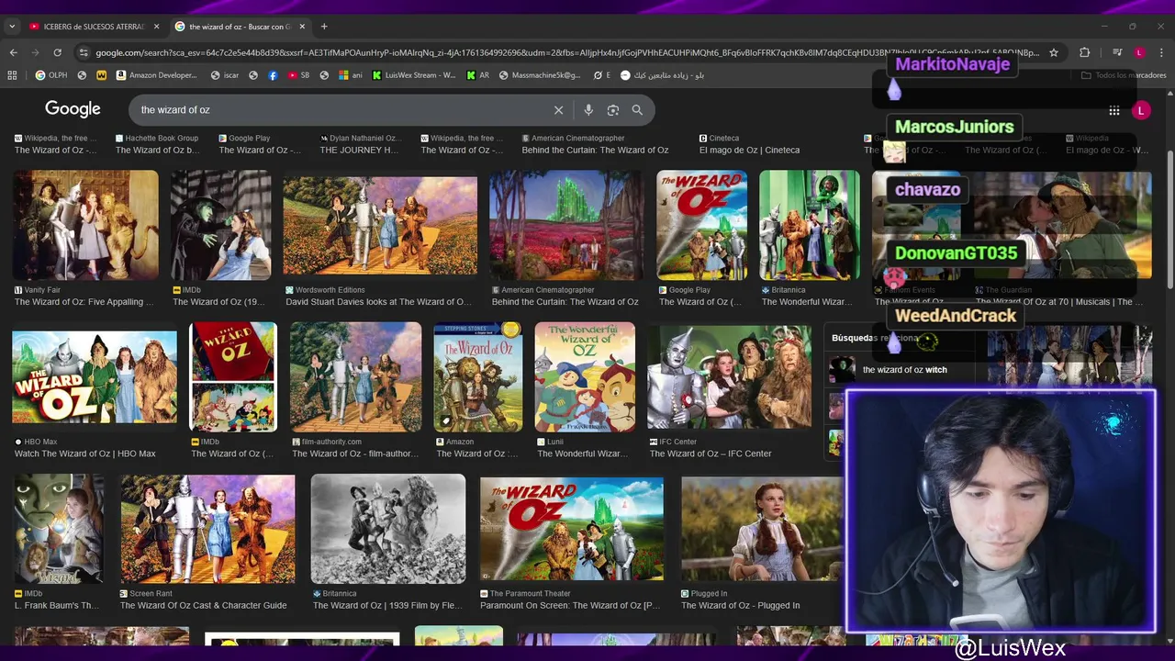1175x661 pixels.
Task: Click the address bar URL
Action: coord(567,52)
